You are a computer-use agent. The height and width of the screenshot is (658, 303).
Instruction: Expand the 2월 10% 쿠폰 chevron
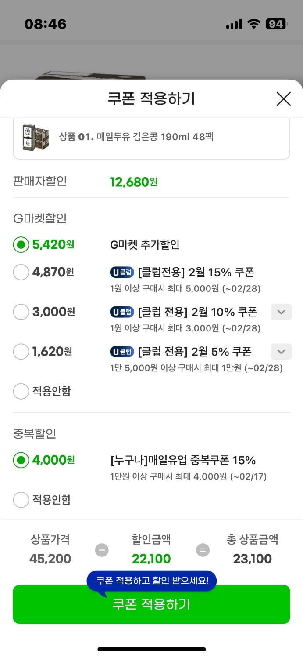point(281,312)
